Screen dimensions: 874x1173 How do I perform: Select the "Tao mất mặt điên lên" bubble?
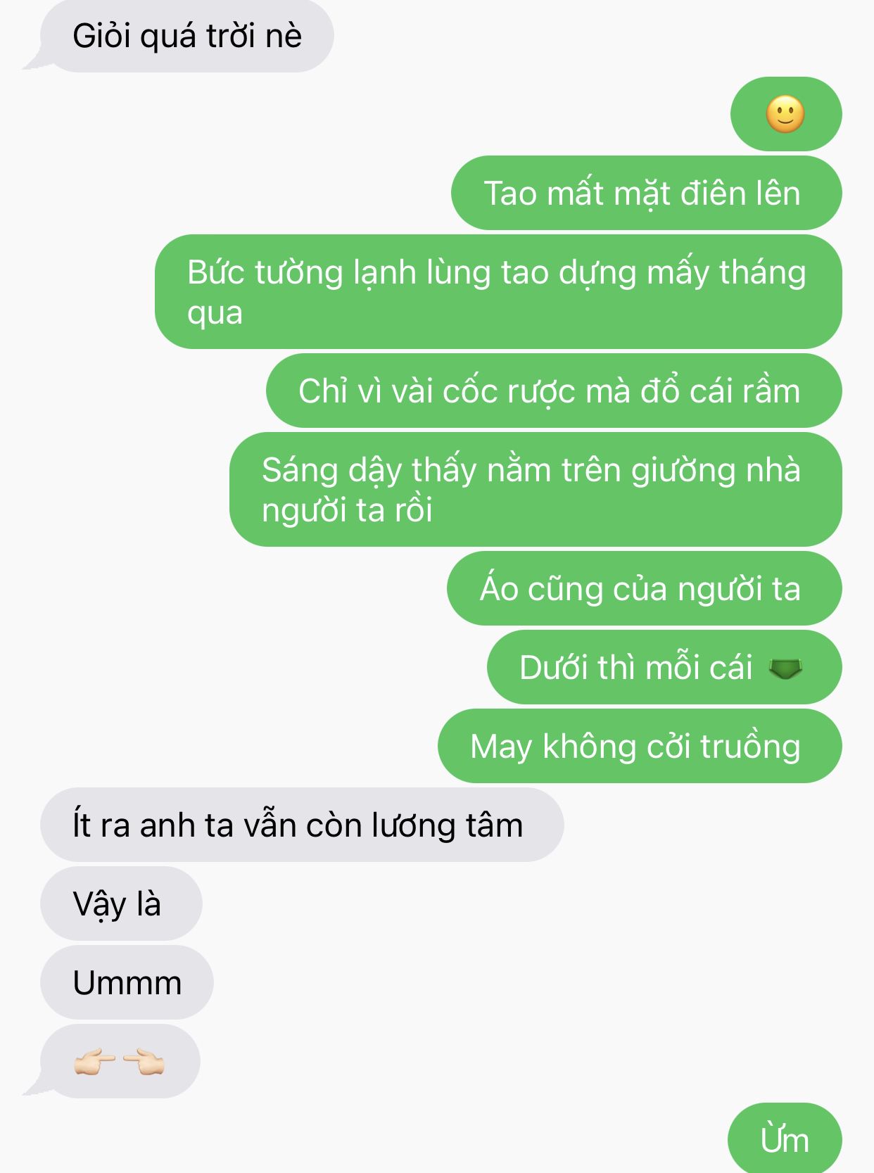pos(646,193)
